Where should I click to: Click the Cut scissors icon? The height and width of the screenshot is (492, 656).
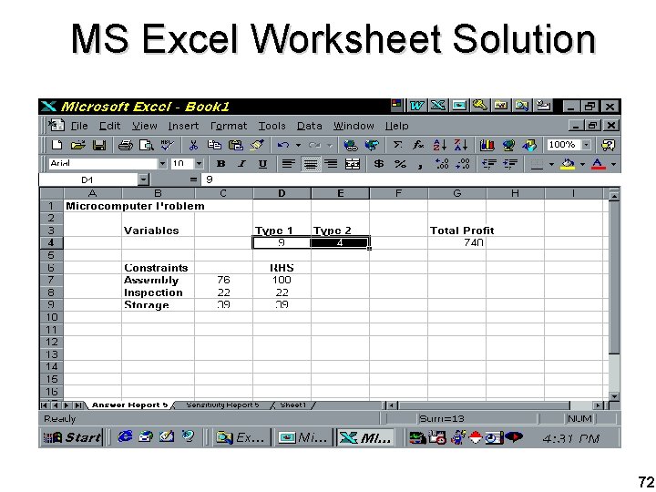point(193,145)
